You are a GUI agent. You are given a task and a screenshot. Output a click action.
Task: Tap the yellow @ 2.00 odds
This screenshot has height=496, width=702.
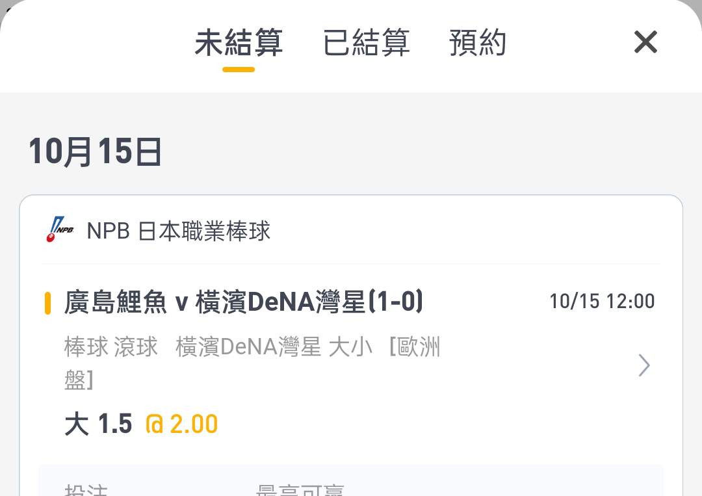pyautogui.click(x=182, y=424)
